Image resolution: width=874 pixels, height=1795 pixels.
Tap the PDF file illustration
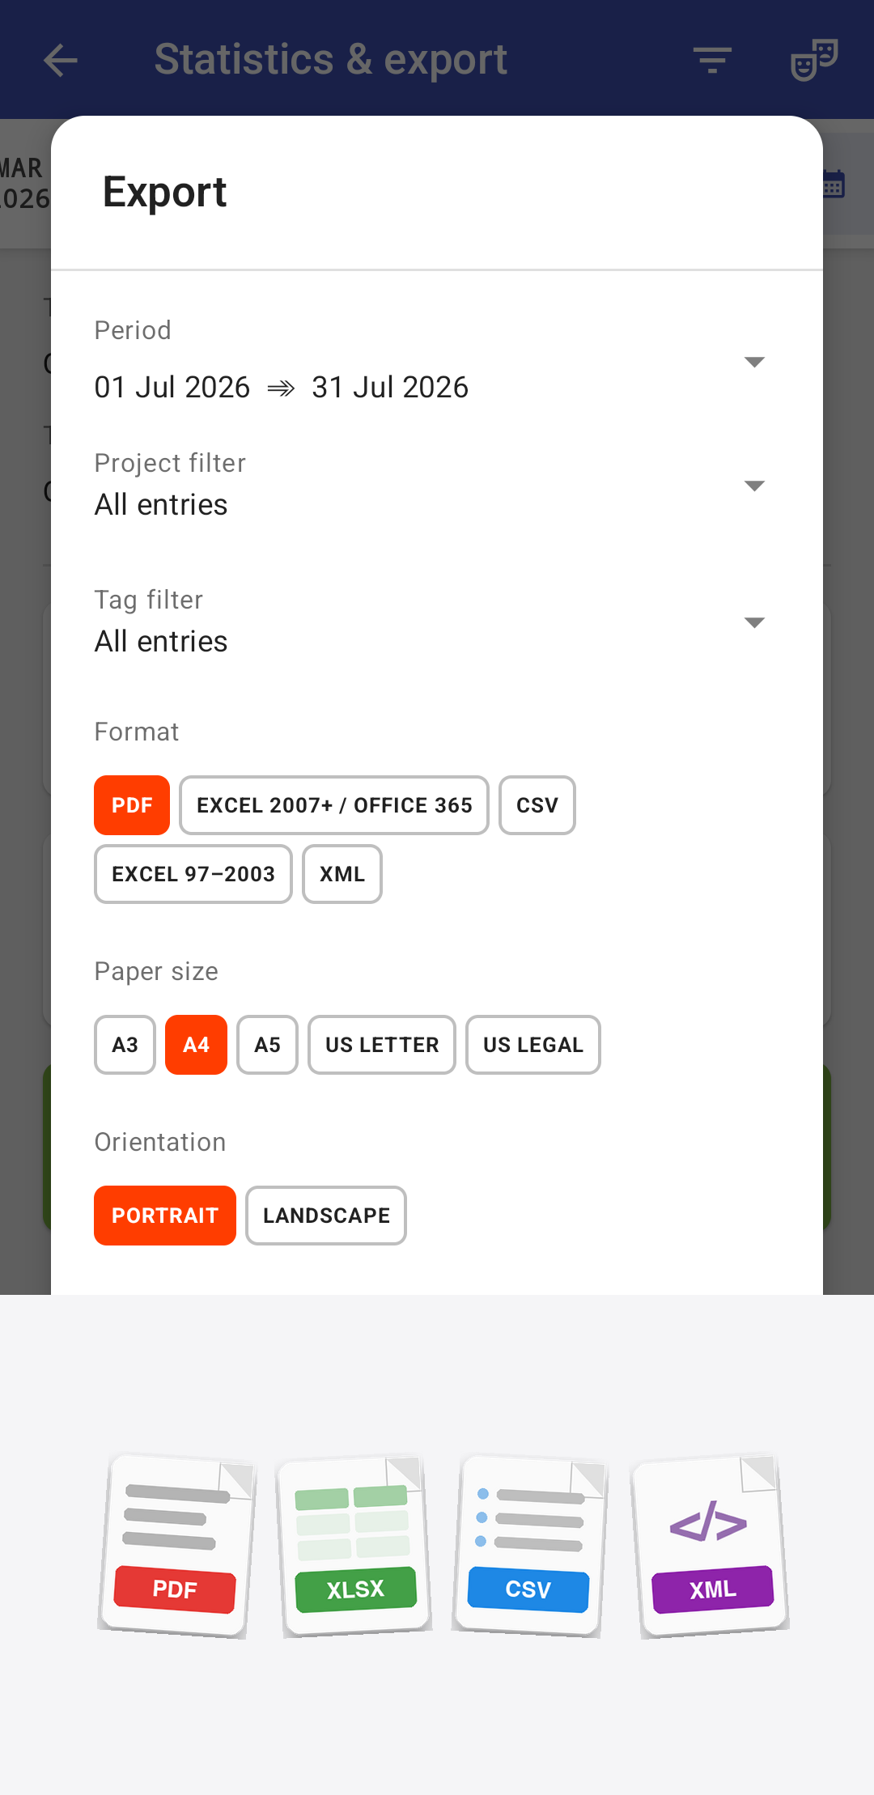point(177,1546)
